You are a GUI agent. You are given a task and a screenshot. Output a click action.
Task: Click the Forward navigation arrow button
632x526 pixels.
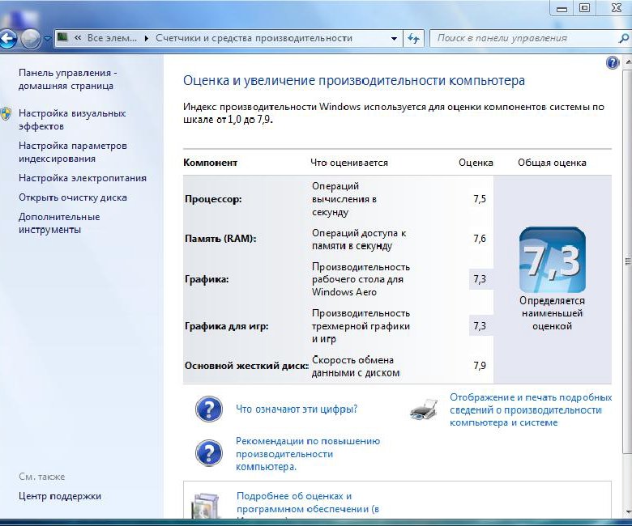coord(31,38)
